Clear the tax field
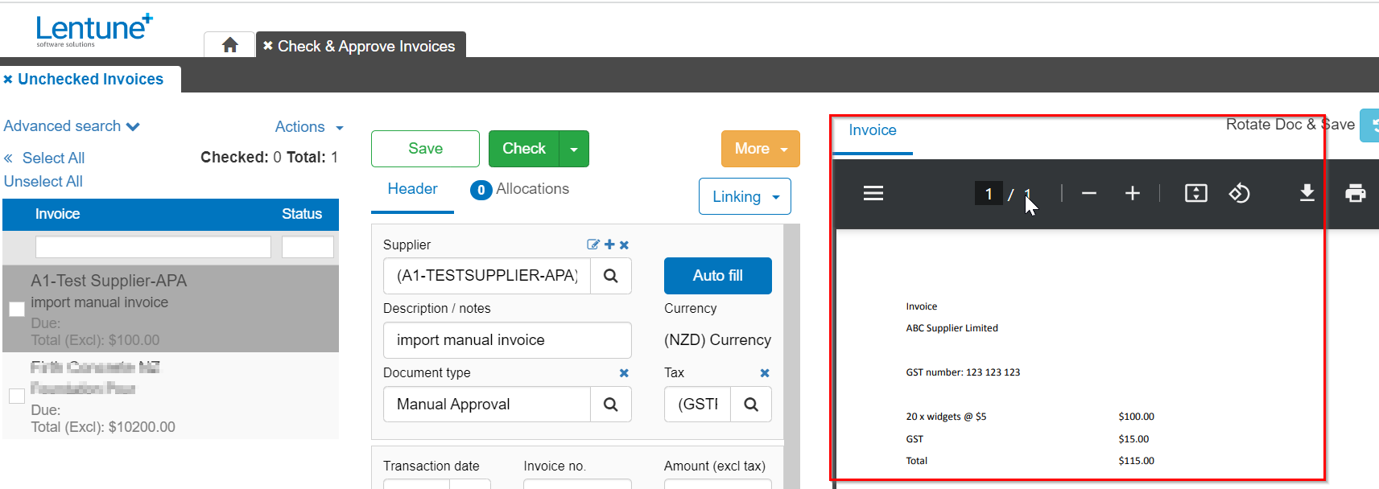This screenshot has height=489, width=1379. pos(765,373)
